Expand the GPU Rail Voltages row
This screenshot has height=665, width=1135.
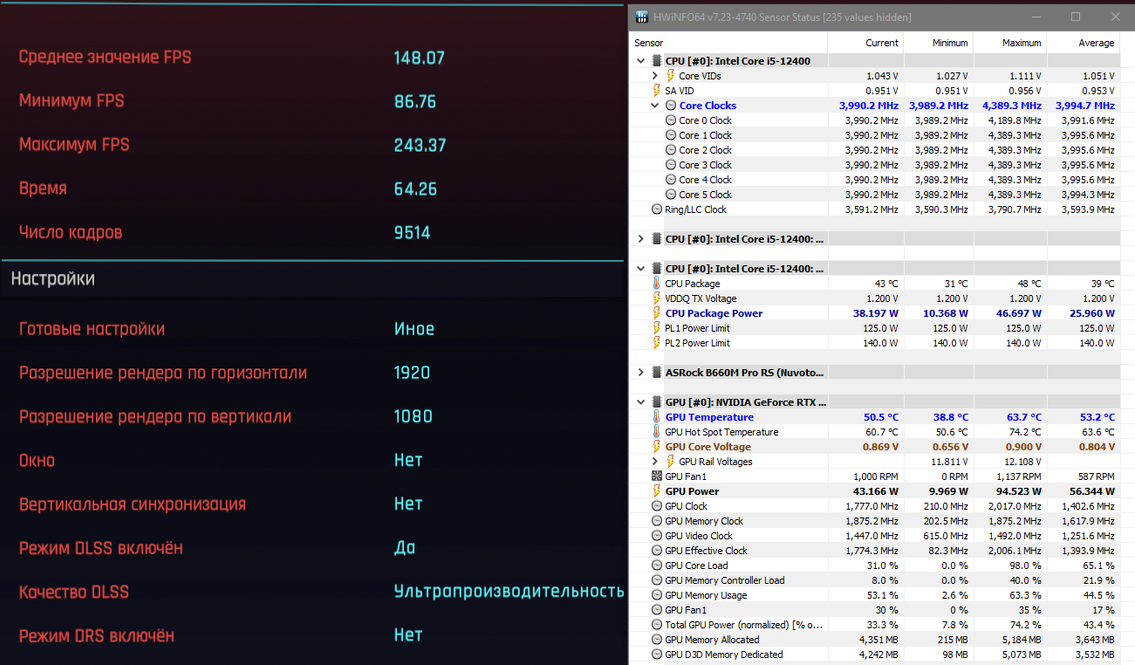(655, 462)
